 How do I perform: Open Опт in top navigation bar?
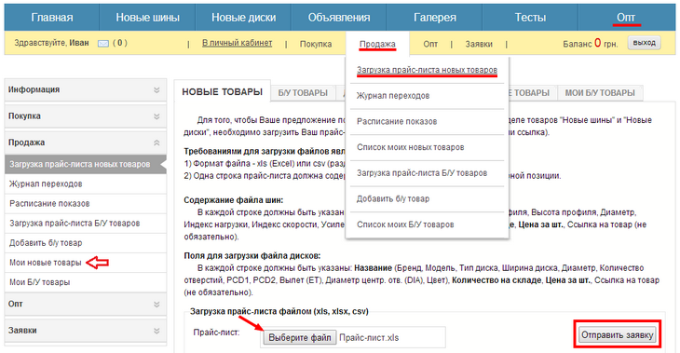click(626, 18)
